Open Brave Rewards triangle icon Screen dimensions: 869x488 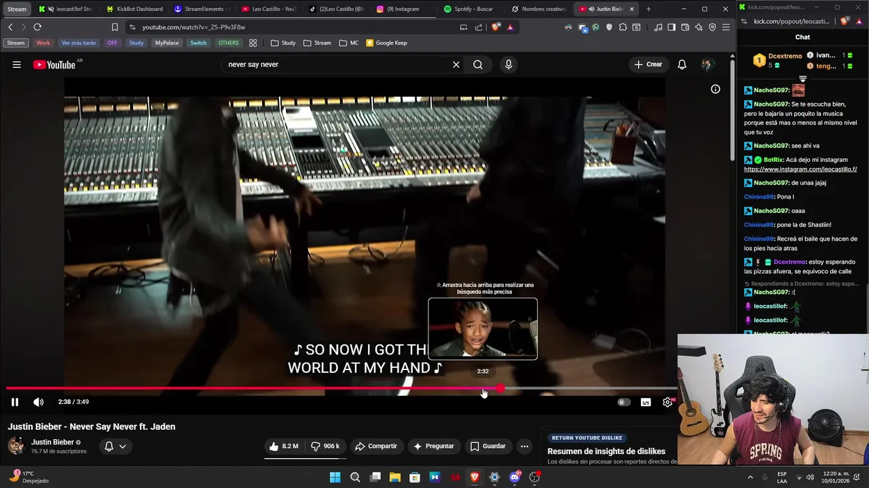[510, 27]
